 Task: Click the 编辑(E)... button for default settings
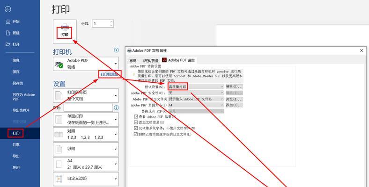pyautogui.click(x=235, y=86)
